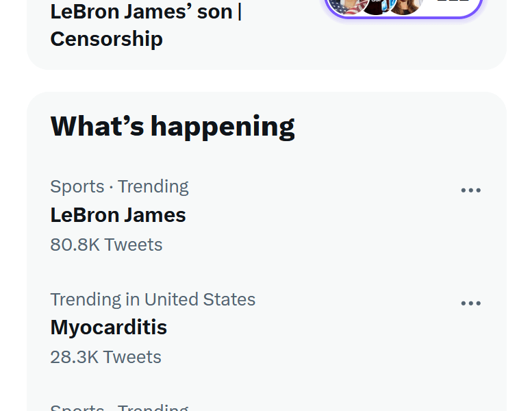Image resolution: width=530 pixels, height=411 pixels.
Task: Click the "Trending in United States" label
Action: click(x=152, y=299)
